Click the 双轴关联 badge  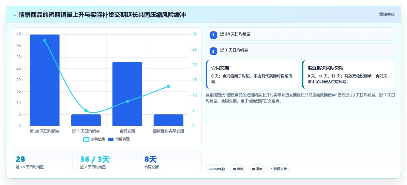pyautogui.click(x=387, y=15)
